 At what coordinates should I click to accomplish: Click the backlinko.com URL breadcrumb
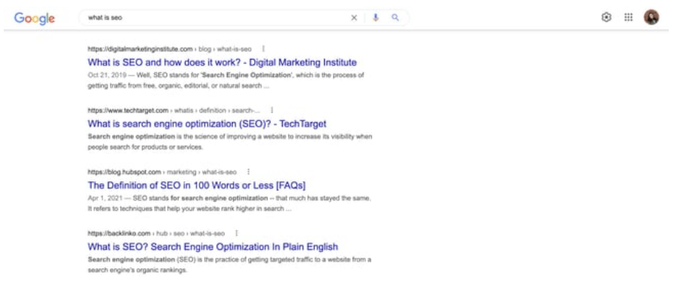[156, 233]
